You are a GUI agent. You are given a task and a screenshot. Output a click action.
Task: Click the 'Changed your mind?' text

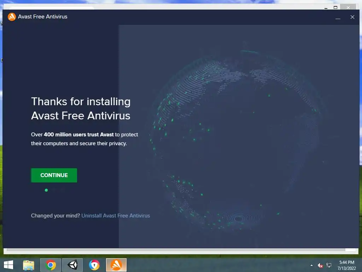(56, 216)
